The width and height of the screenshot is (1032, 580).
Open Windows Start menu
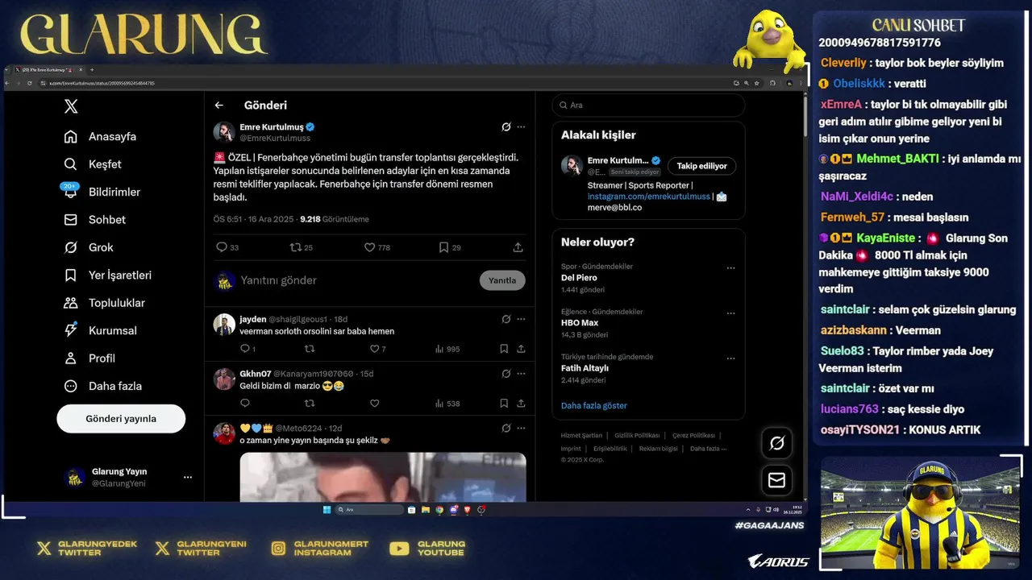[327, 509]
